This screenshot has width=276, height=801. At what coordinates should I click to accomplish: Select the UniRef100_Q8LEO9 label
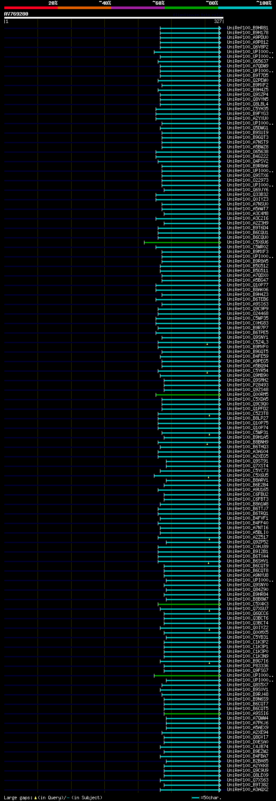click(248, 775)
